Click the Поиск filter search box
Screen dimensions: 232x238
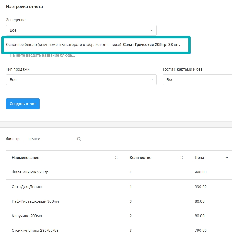coord(51,139)
